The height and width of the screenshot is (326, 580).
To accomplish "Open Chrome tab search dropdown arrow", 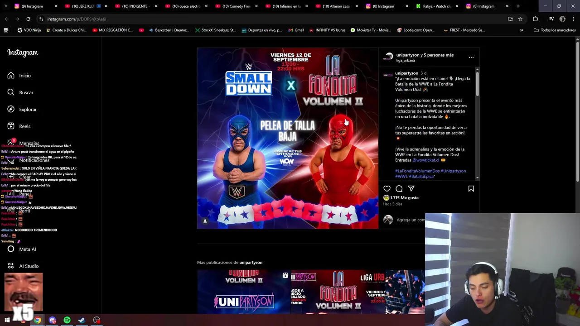I will [x=6, y=6].
